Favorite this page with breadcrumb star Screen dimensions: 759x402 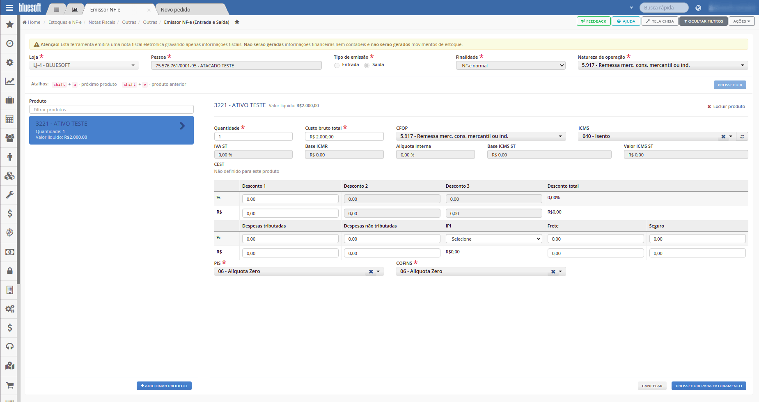coord(237,22)
